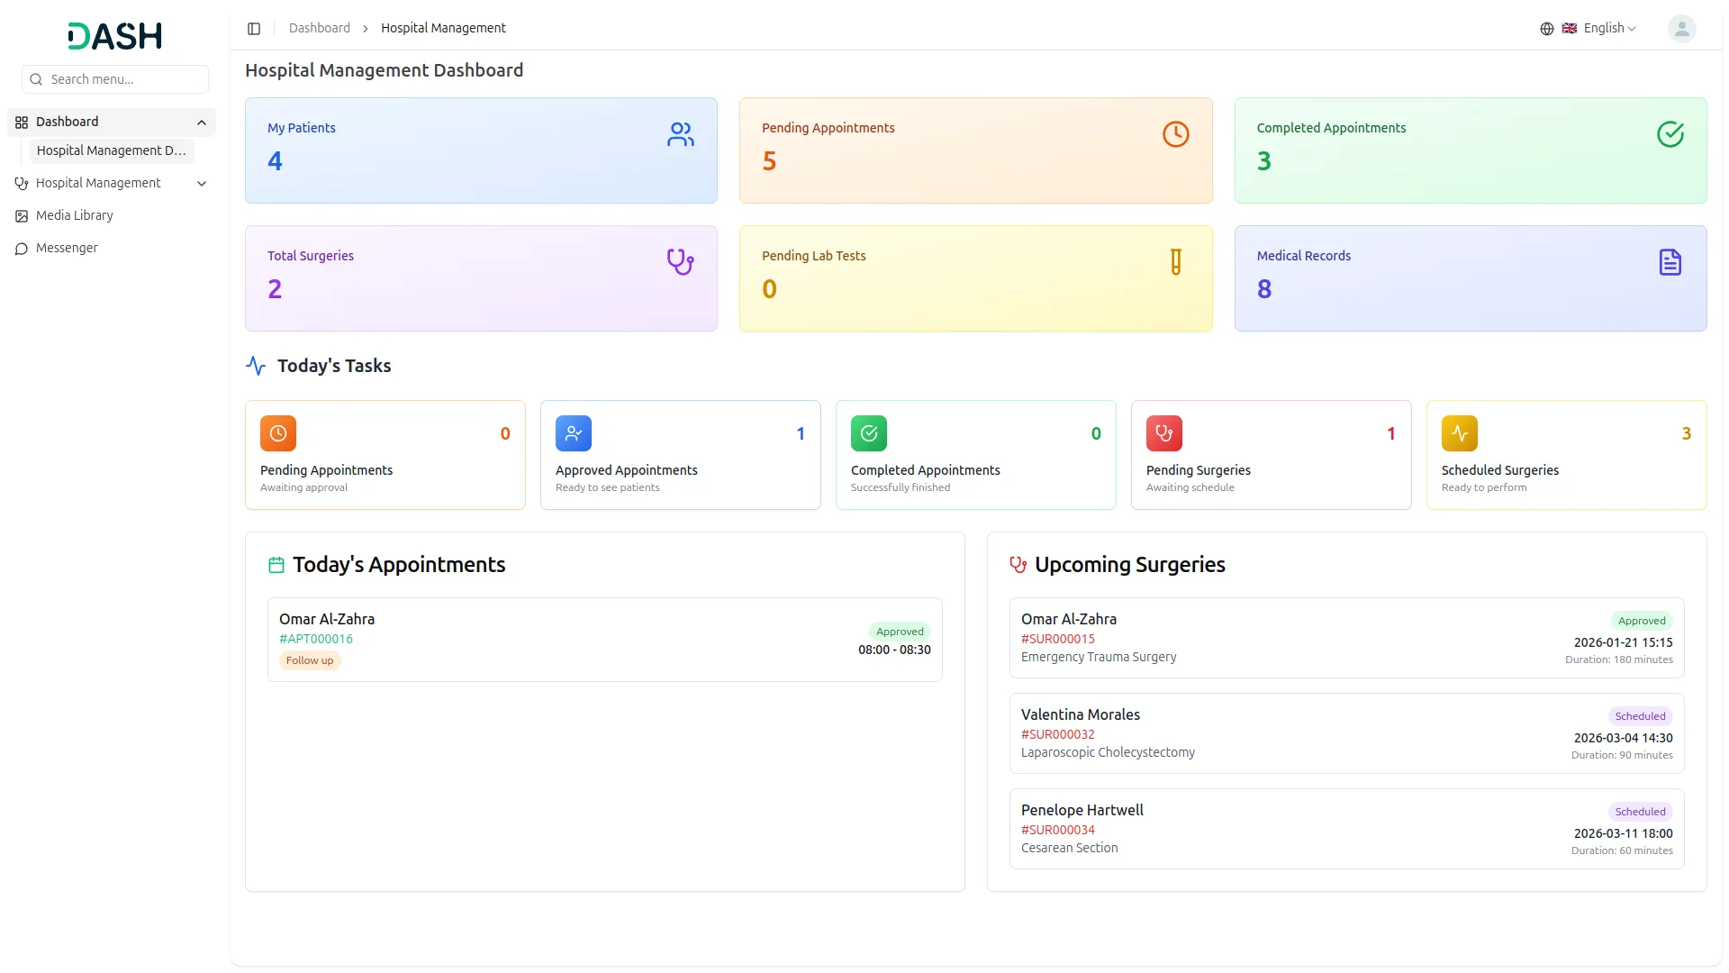Open appointment #APT000016 link
This screenshot has height=973, width=1729.
[316, 639]
